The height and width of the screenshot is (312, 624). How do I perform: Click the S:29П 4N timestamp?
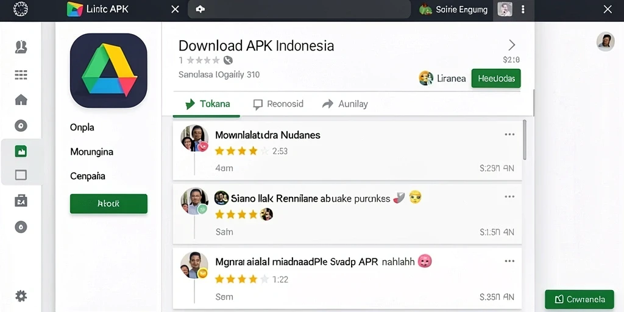coord(497,168)
